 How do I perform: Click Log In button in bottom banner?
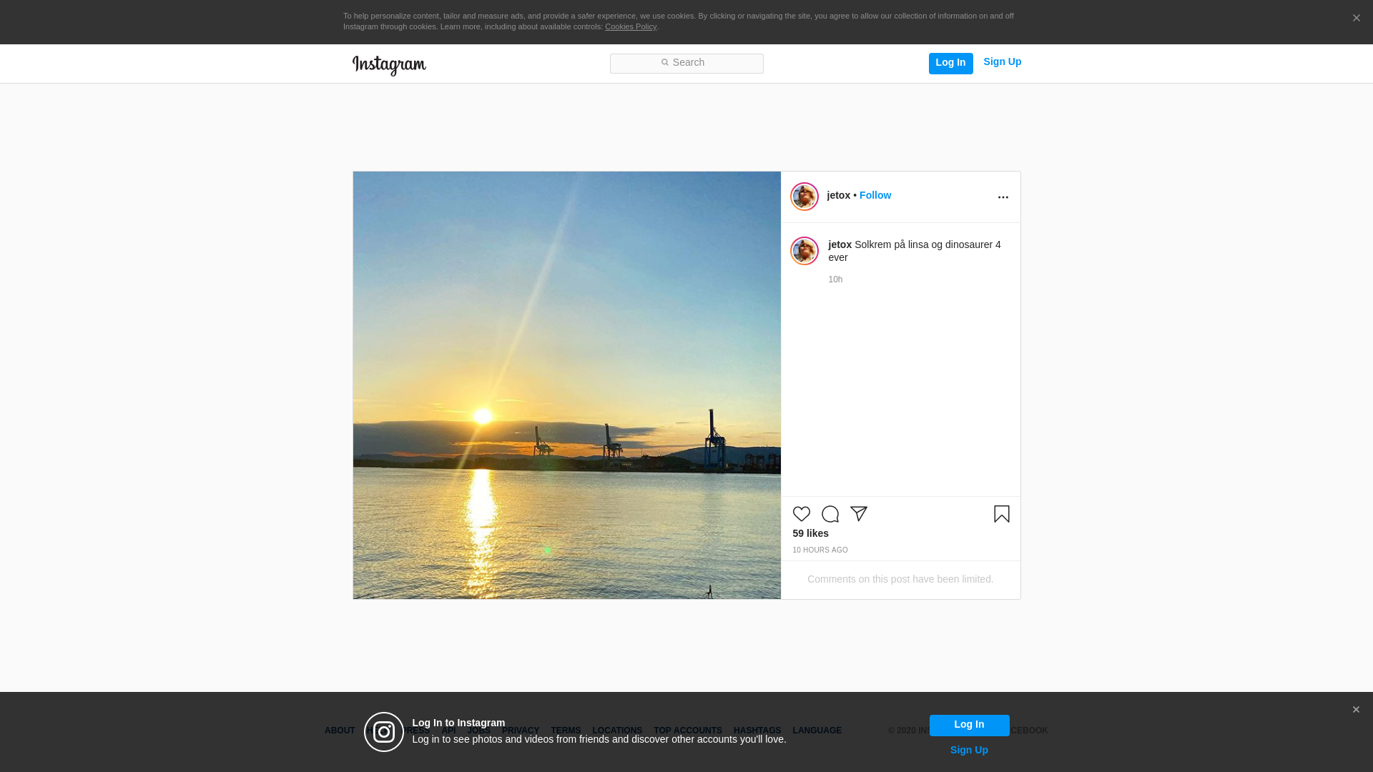click(969, 725)
